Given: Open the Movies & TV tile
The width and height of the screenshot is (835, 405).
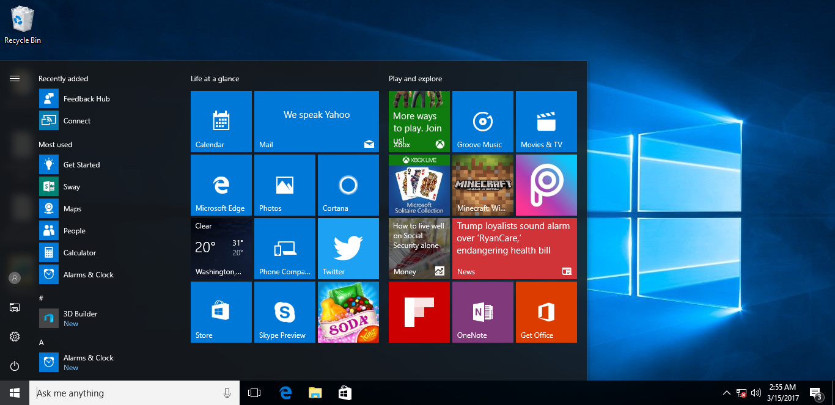Looking at the screenshot, I should pos(546,122).
